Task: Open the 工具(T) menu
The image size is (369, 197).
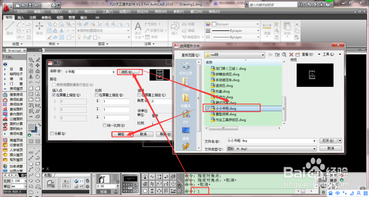Action: pos(107,11)
